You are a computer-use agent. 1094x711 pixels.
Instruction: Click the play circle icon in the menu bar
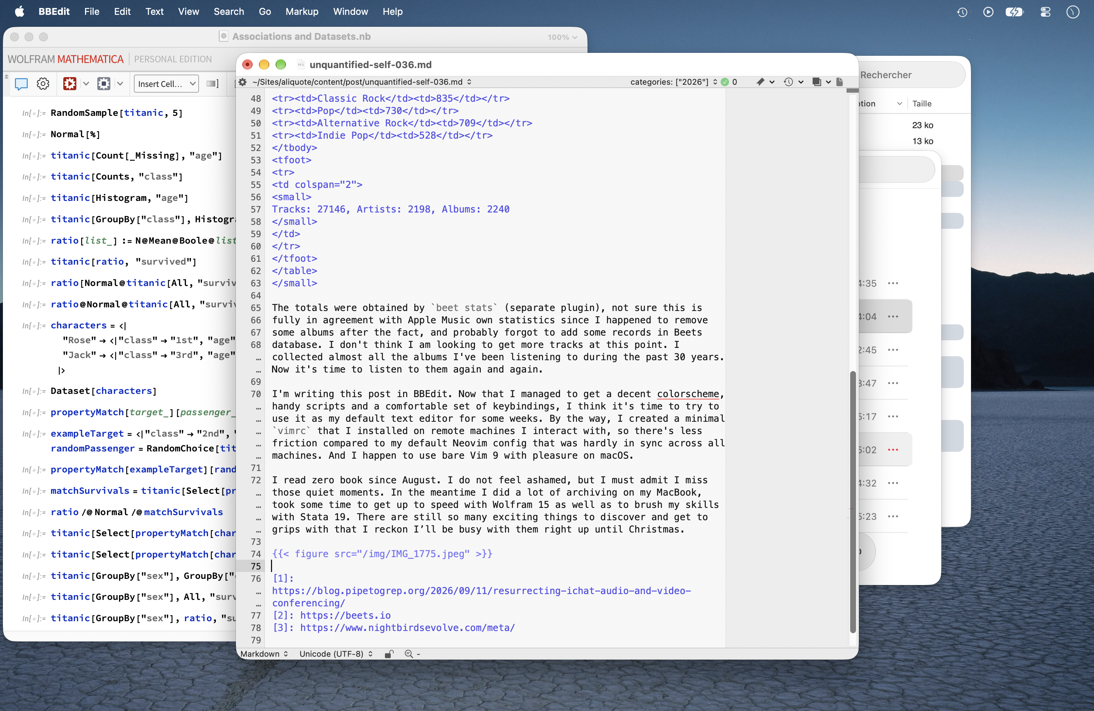(988, 12)
